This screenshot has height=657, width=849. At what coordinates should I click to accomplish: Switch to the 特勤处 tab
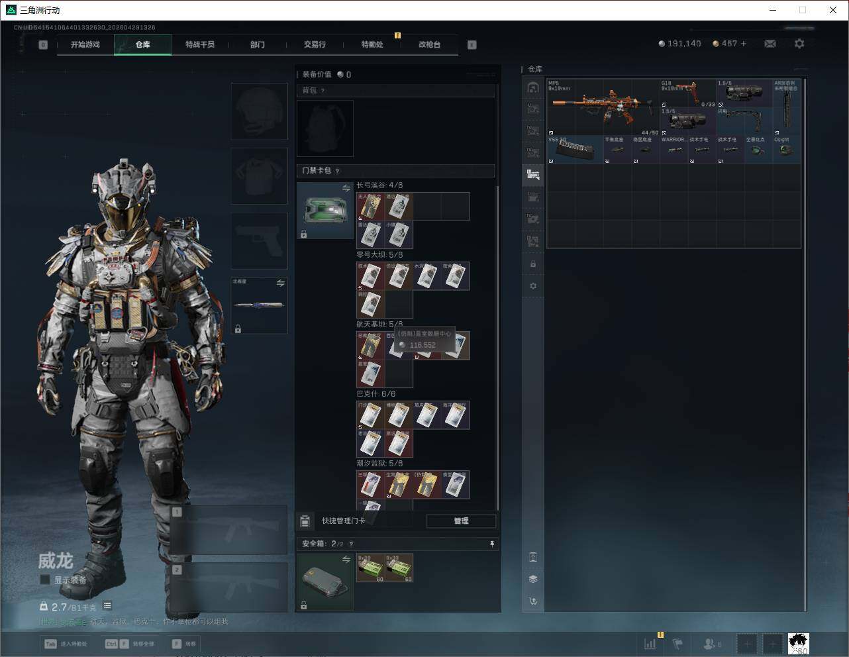(372, 44)
